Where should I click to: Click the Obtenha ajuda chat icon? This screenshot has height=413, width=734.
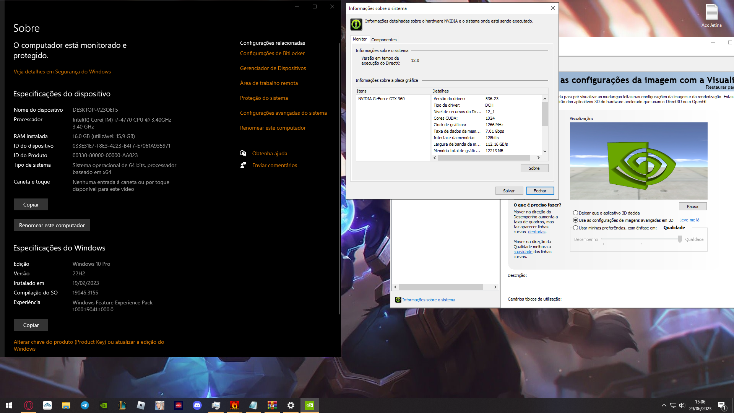pos(243,153)
